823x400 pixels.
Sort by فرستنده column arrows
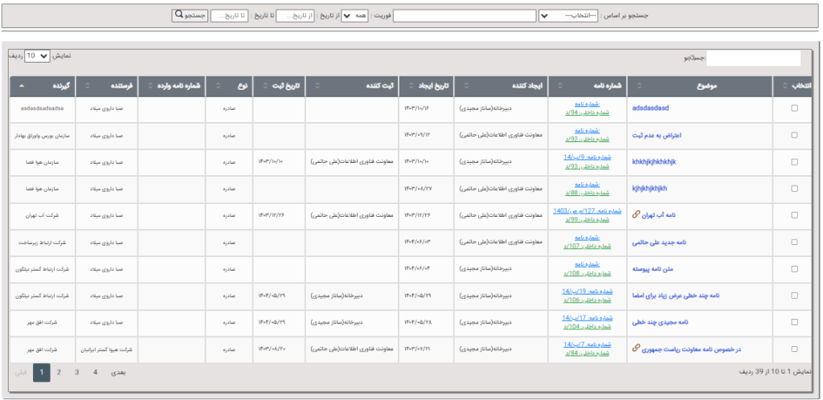(x=87, y=85)
